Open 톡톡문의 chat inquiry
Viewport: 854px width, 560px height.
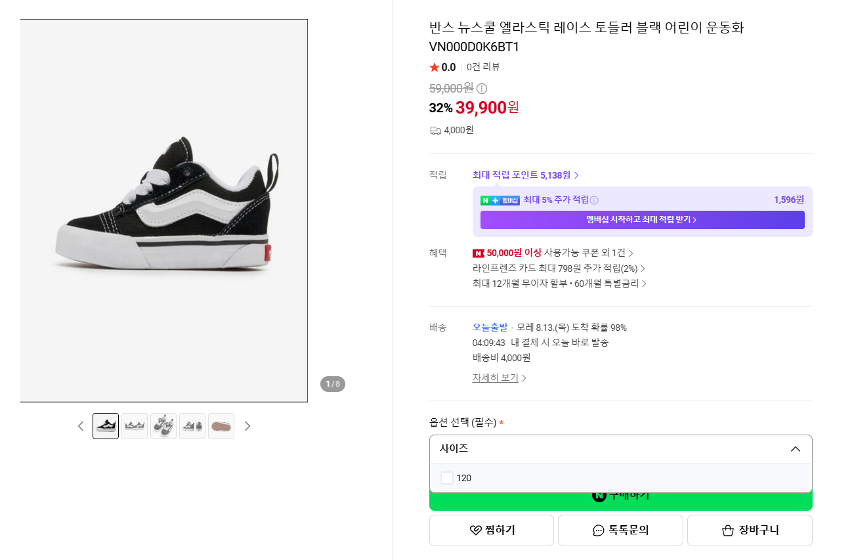(620, 530)
